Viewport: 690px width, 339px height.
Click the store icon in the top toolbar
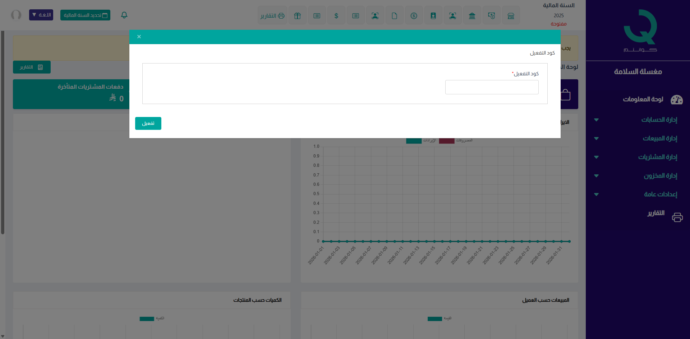[511, 16]
